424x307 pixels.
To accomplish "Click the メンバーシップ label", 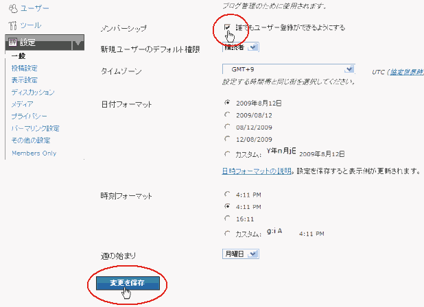I will click(x=123, y=28).
